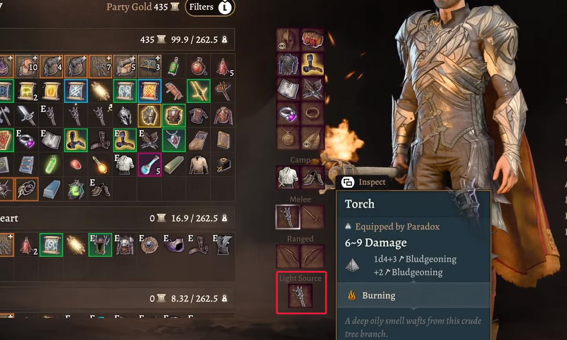Open the inventory Filters button

click(x=210, y=7)
